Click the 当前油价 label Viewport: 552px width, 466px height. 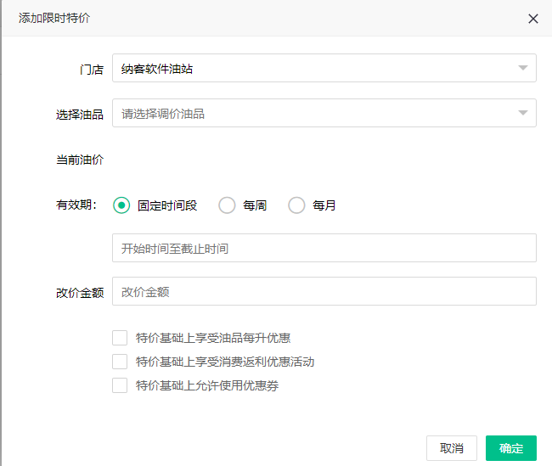coord(80,160)
